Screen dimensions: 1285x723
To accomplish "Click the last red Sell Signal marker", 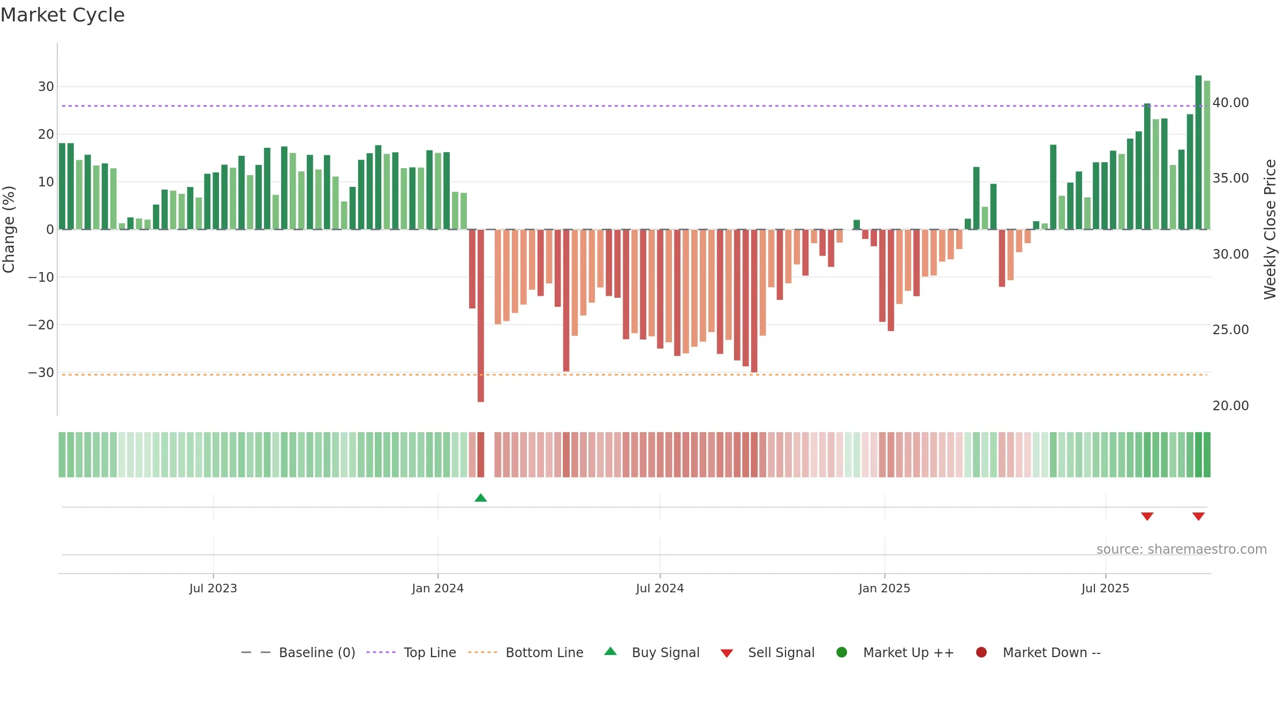I will [1198, 516].
